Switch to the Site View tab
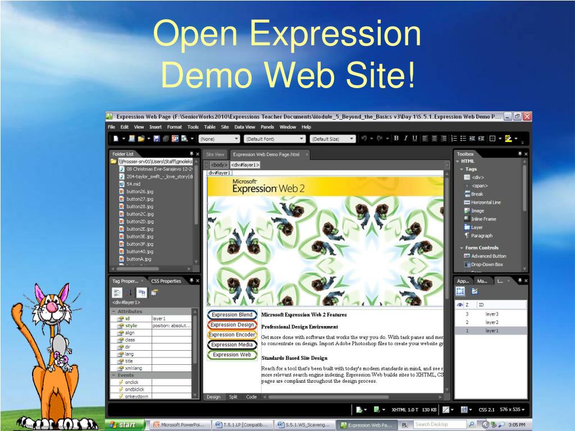575x431 pixels. (215, 154)
